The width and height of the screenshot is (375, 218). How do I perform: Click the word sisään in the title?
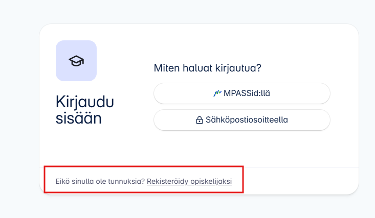pos(79,119)
